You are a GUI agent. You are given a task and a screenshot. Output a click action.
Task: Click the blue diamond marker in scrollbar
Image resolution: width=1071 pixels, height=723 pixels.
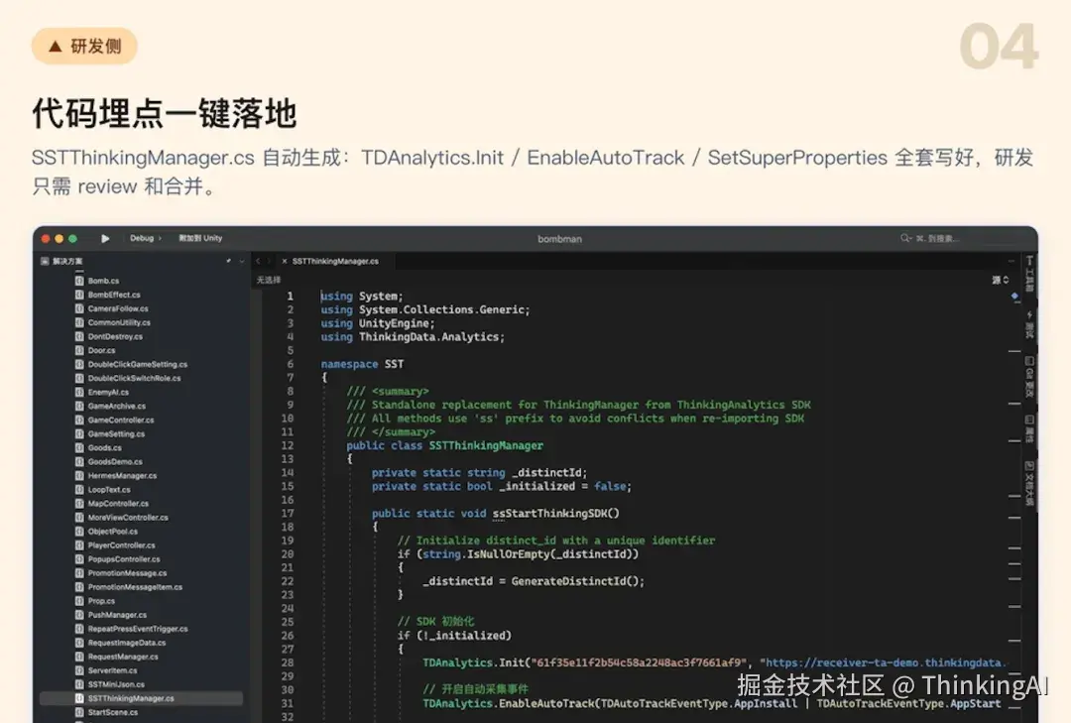point(1014,296)
